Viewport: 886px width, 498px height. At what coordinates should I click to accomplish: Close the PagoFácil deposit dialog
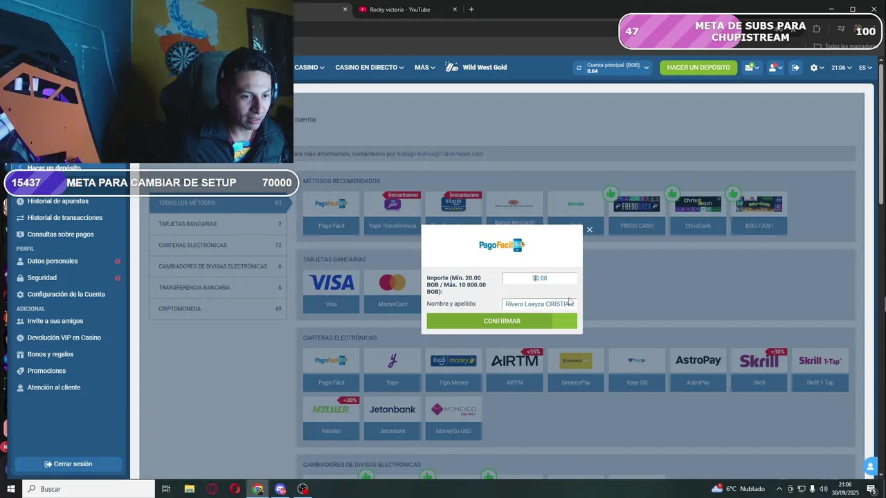[x=589, y=230]
